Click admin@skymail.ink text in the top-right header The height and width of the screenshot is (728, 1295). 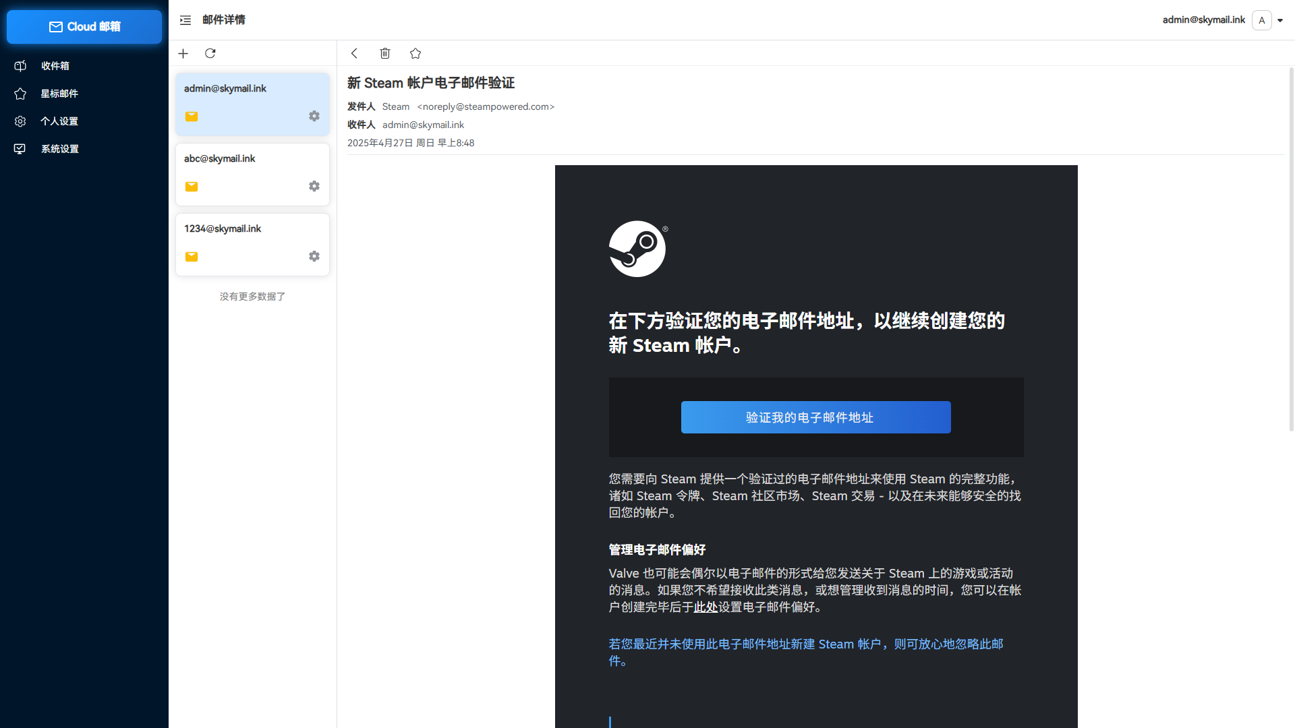tap(1204, 20)
